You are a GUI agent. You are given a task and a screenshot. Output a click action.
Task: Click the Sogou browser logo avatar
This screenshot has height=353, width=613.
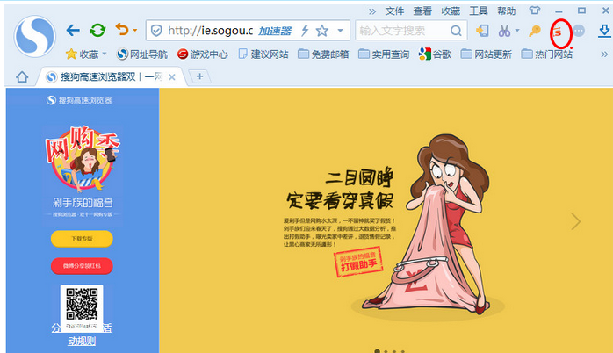[35, 36]
